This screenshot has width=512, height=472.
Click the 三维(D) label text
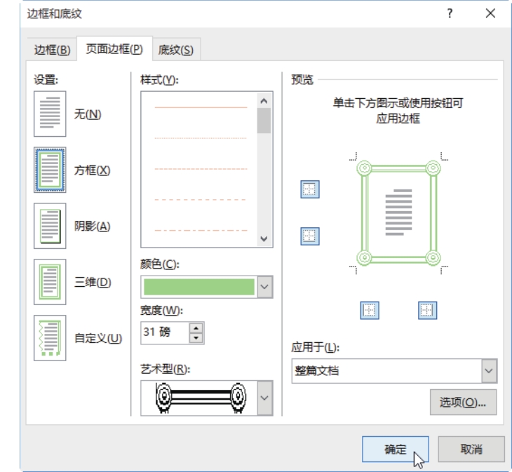[x=93, y=283]
